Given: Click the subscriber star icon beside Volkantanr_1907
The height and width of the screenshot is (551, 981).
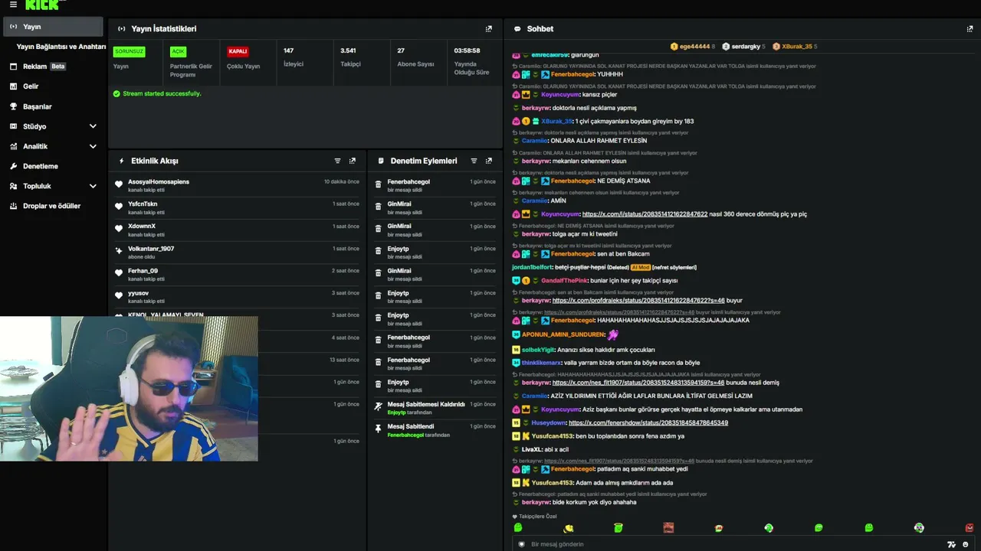Looking at the screenshot, I should 119,251.
